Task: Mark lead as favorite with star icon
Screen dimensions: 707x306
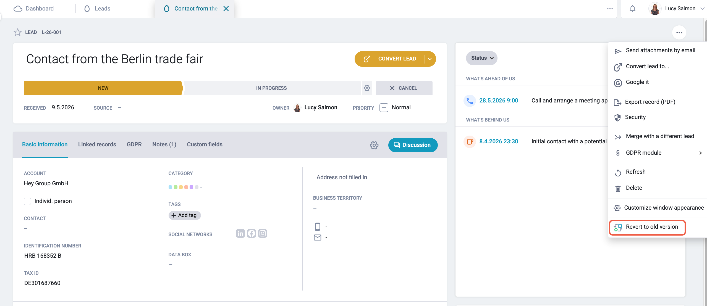Action: 18,32
